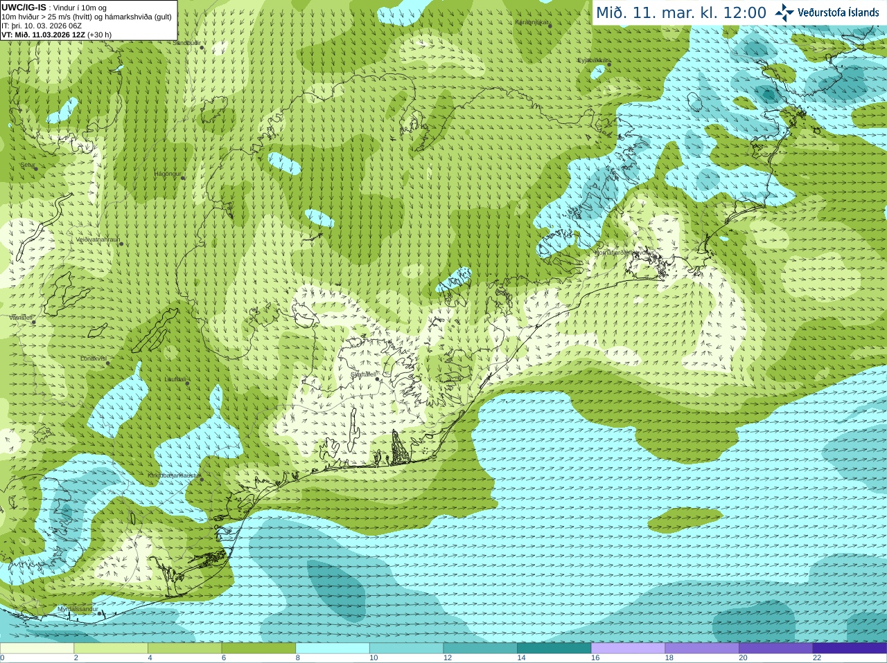Click the 'Mið. 11. mar. kl. 12:00' date header
Image resolution: width=887 pixels, height=663 pixels.
[681, 13]
